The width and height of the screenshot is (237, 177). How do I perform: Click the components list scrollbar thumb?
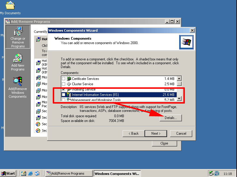pyautogui.click(x=179, y=84)
